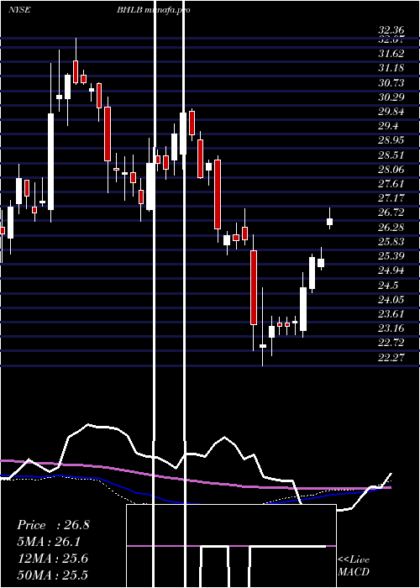Image resolution: width=420 pixels, height=588 pixels.
Task: Click the <<Live MACD label
Action: coord(354,566)
